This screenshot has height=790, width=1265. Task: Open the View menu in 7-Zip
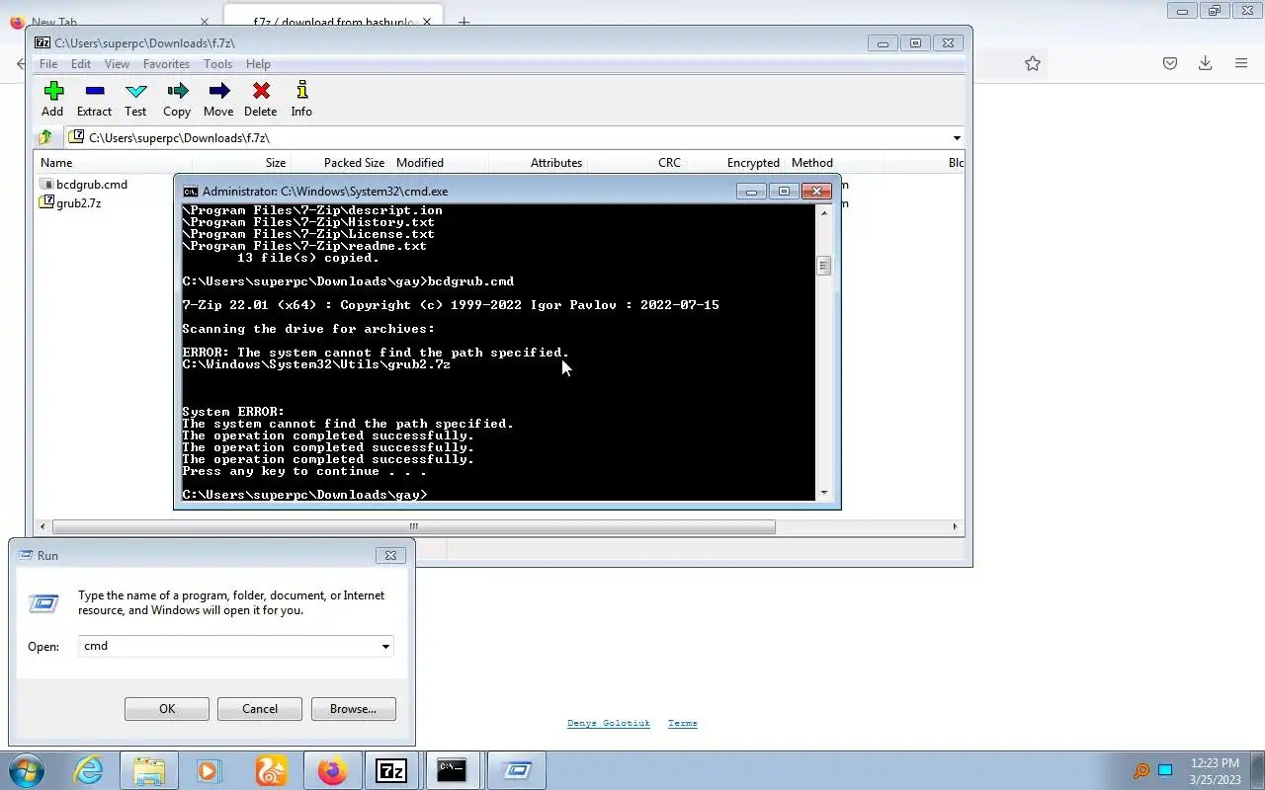click(x=117, y=64)
